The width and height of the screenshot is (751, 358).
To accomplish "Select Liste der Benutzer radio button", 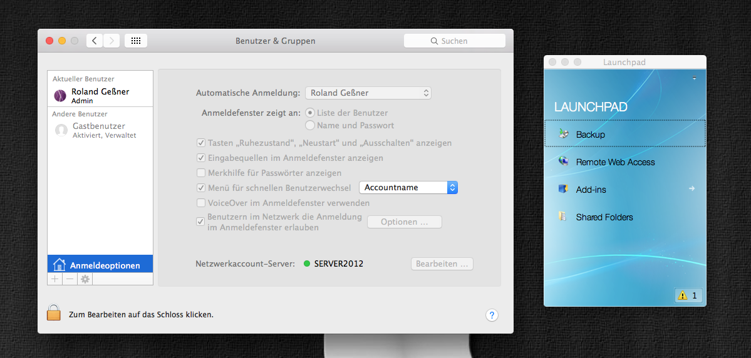I will click(x=310, y=113).
